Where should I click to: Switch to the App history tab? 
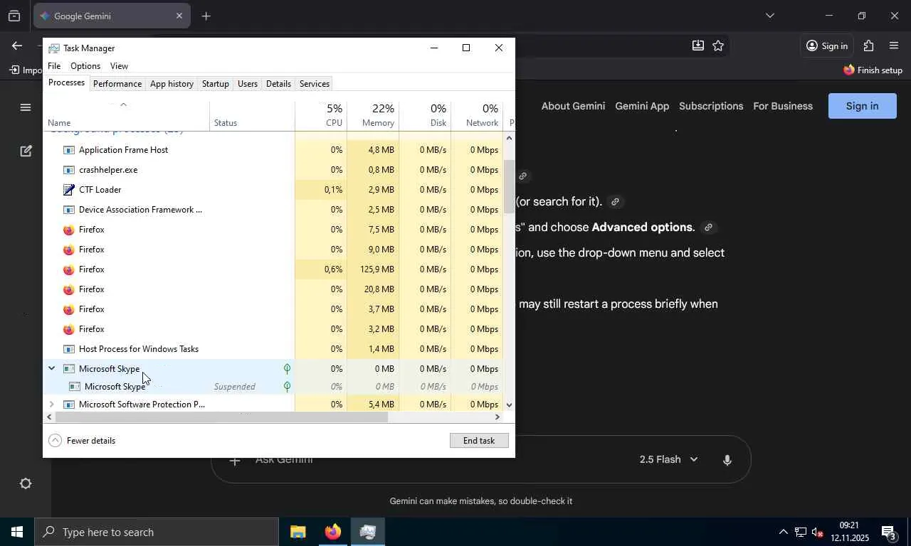[172, 84]
